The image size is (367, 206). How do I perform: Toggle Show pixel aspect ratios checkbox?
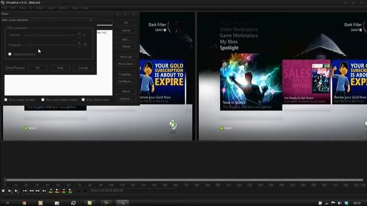43,100
